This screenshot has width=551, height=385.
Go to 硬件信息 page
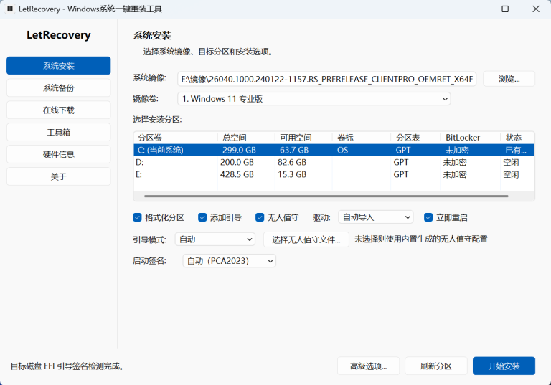(58, 154)
